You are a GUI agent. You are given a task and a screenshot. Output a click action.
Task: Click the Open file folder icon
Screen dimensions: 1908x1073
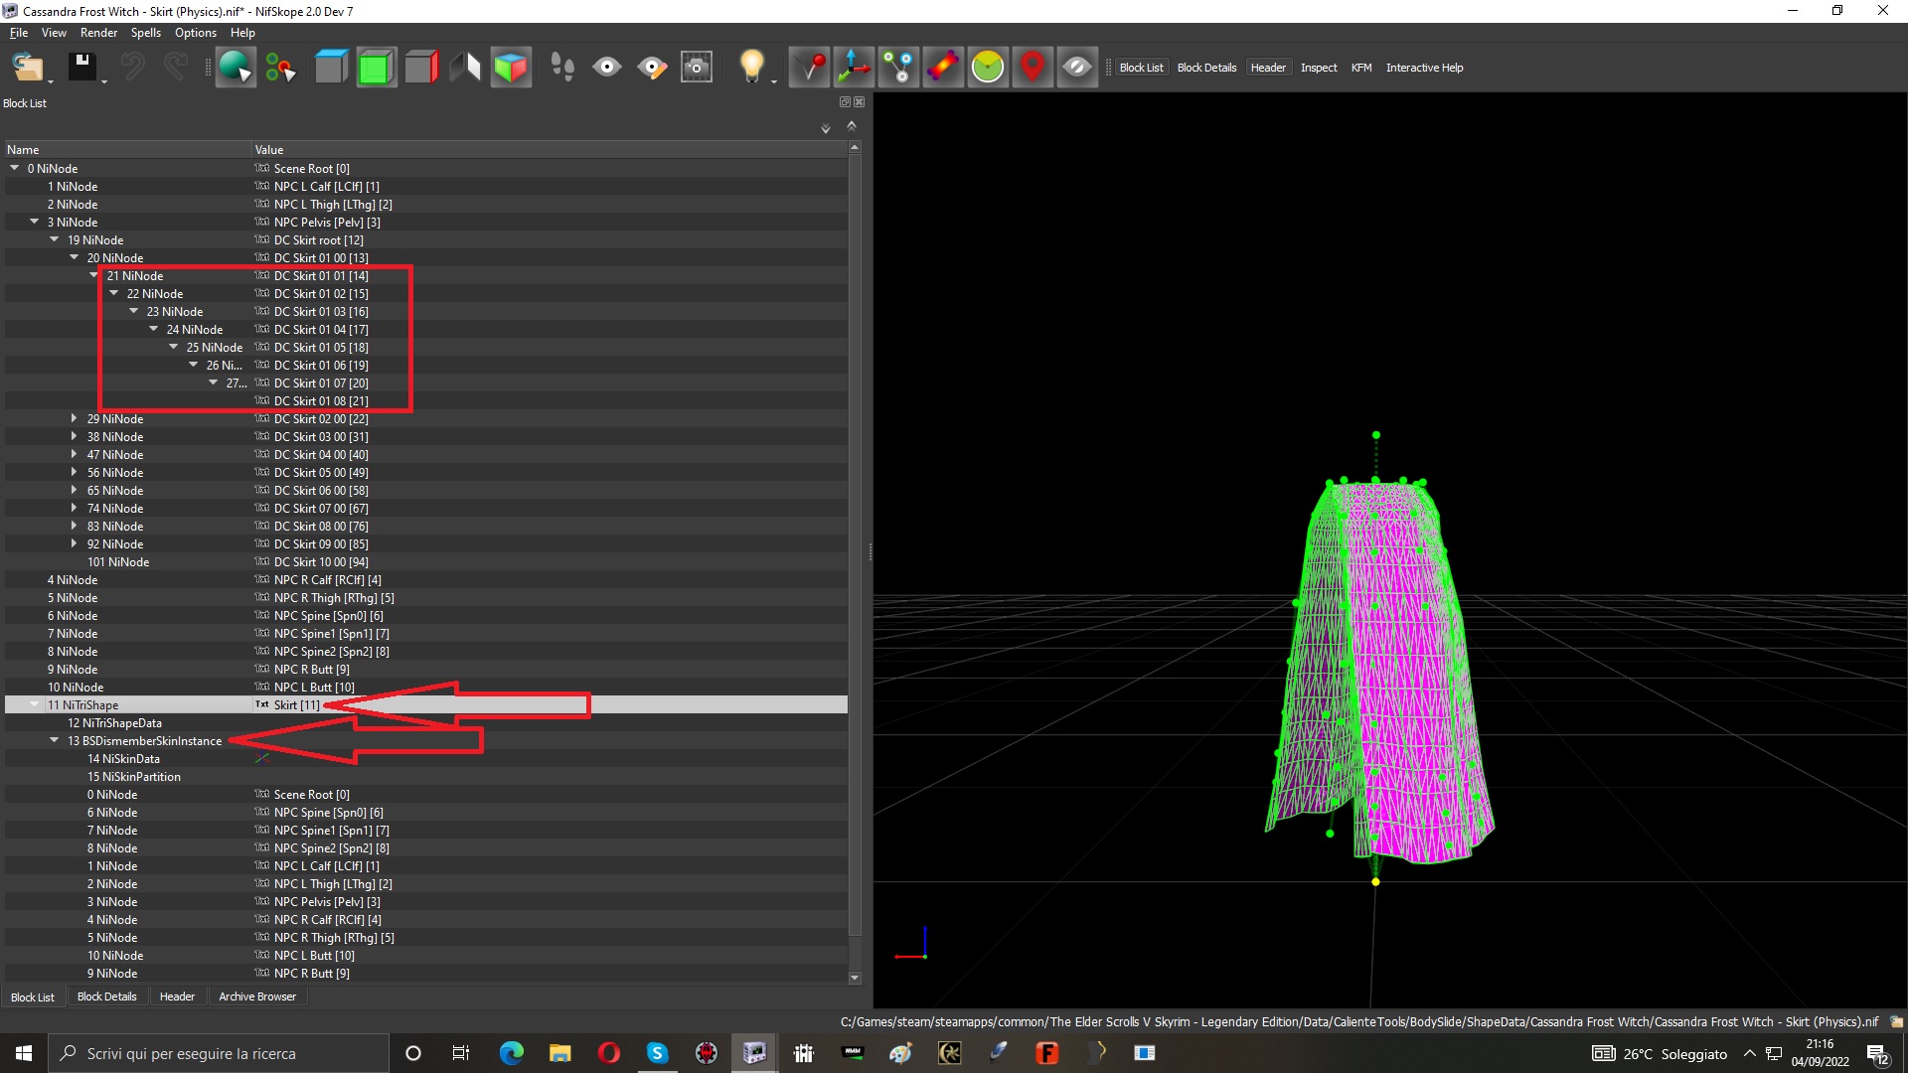pyautogui.click(x=28, y=67)
